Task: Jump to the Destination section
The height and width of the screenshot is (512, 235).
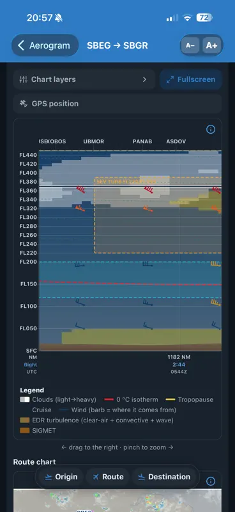Action: pos(164,477)
